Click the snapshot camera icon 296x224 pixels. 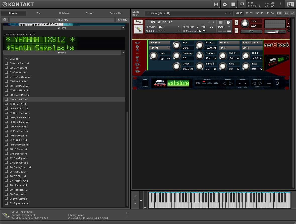pos(220,22)
